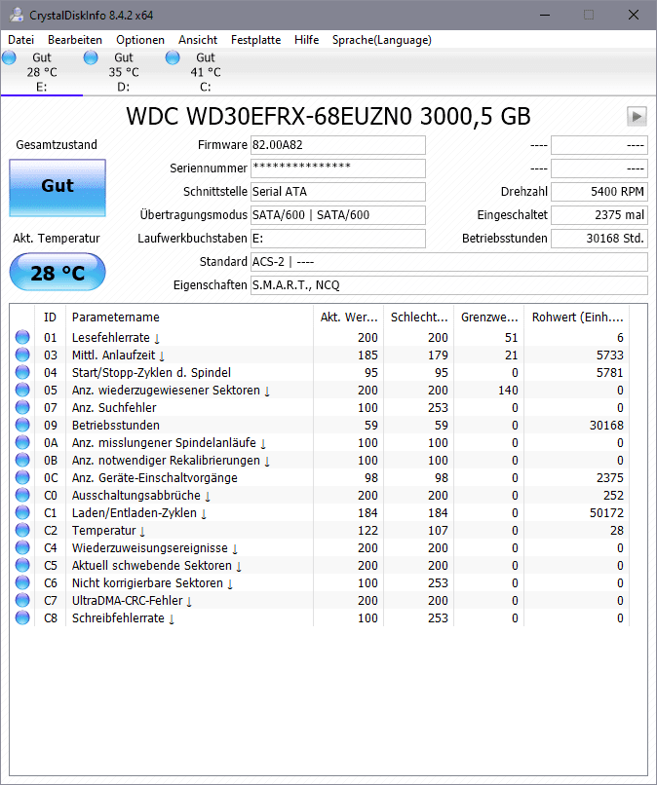This screenshot has height=785, width=657.
Task: Click status orb for Ausschaltungsabbrüche row
Action: click(x=22, y=495)
